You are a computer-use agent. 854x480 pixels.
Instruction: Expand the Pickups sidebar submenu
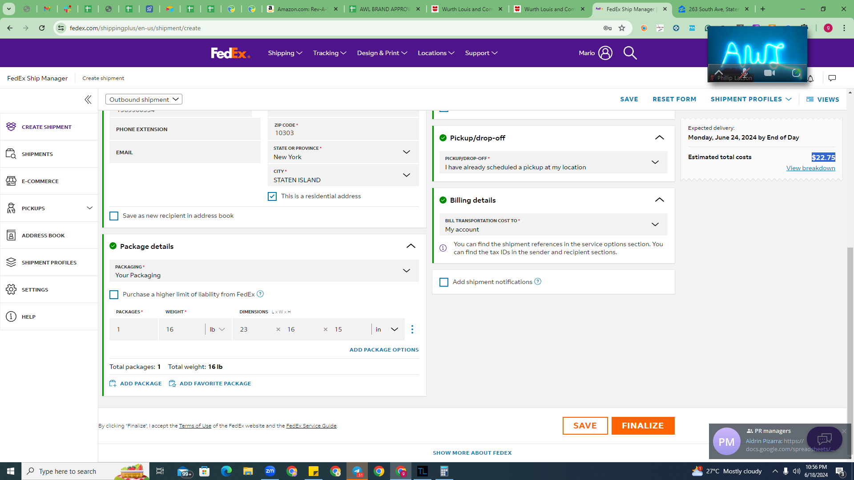(x=89, y=208)
